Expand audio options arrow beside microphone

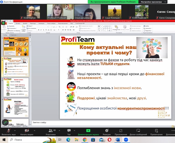(15, 130)
